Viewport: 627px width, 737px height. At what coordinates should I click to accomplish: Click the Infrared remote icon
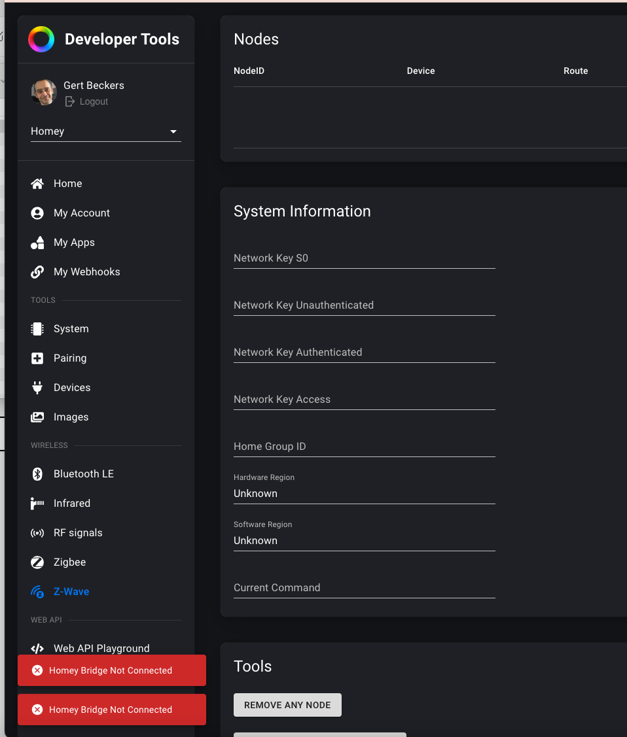[37, 504]
